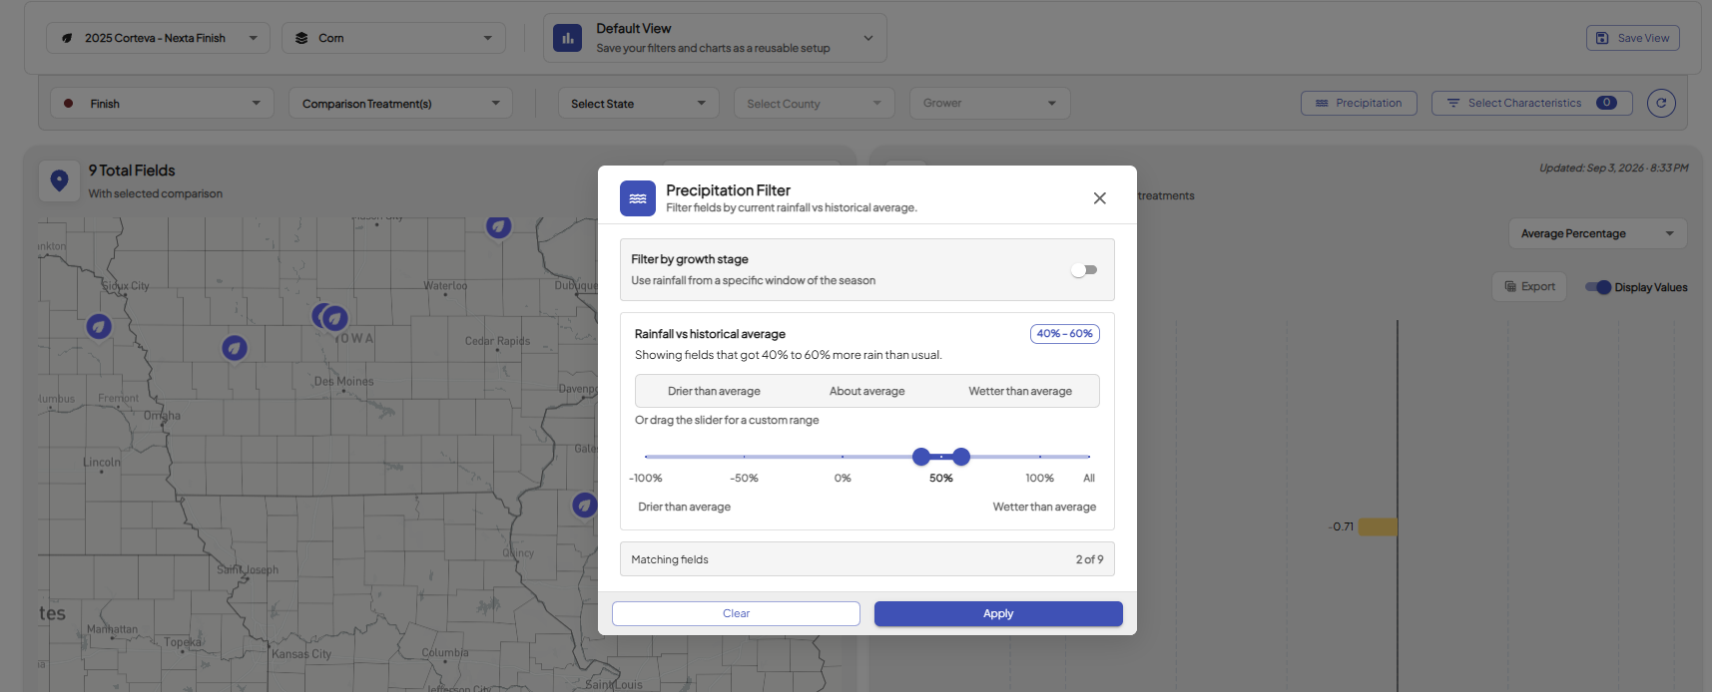Click the 40% – 60% range badge
Image resolution: width=1712 pixels, height=692 pixels.
pyautogui.click(x=1064, y=334)
